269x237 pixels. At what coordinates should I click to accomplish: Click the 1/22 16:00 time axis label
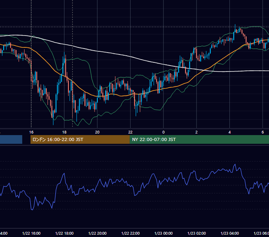click(31, 233)
